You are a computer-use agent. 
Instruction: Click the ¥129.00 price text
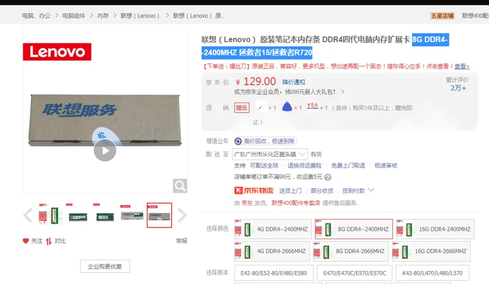(x=256, y=82)
